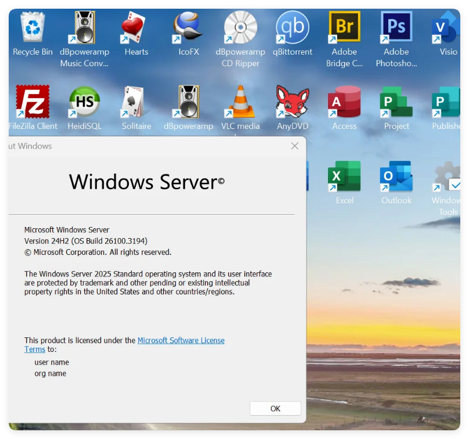Screen dimensions: 469x439
Task: Click the 'Terms' link word
Action: coord(35,350)
